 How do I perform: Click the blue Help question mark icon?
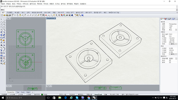pos(83,15)
